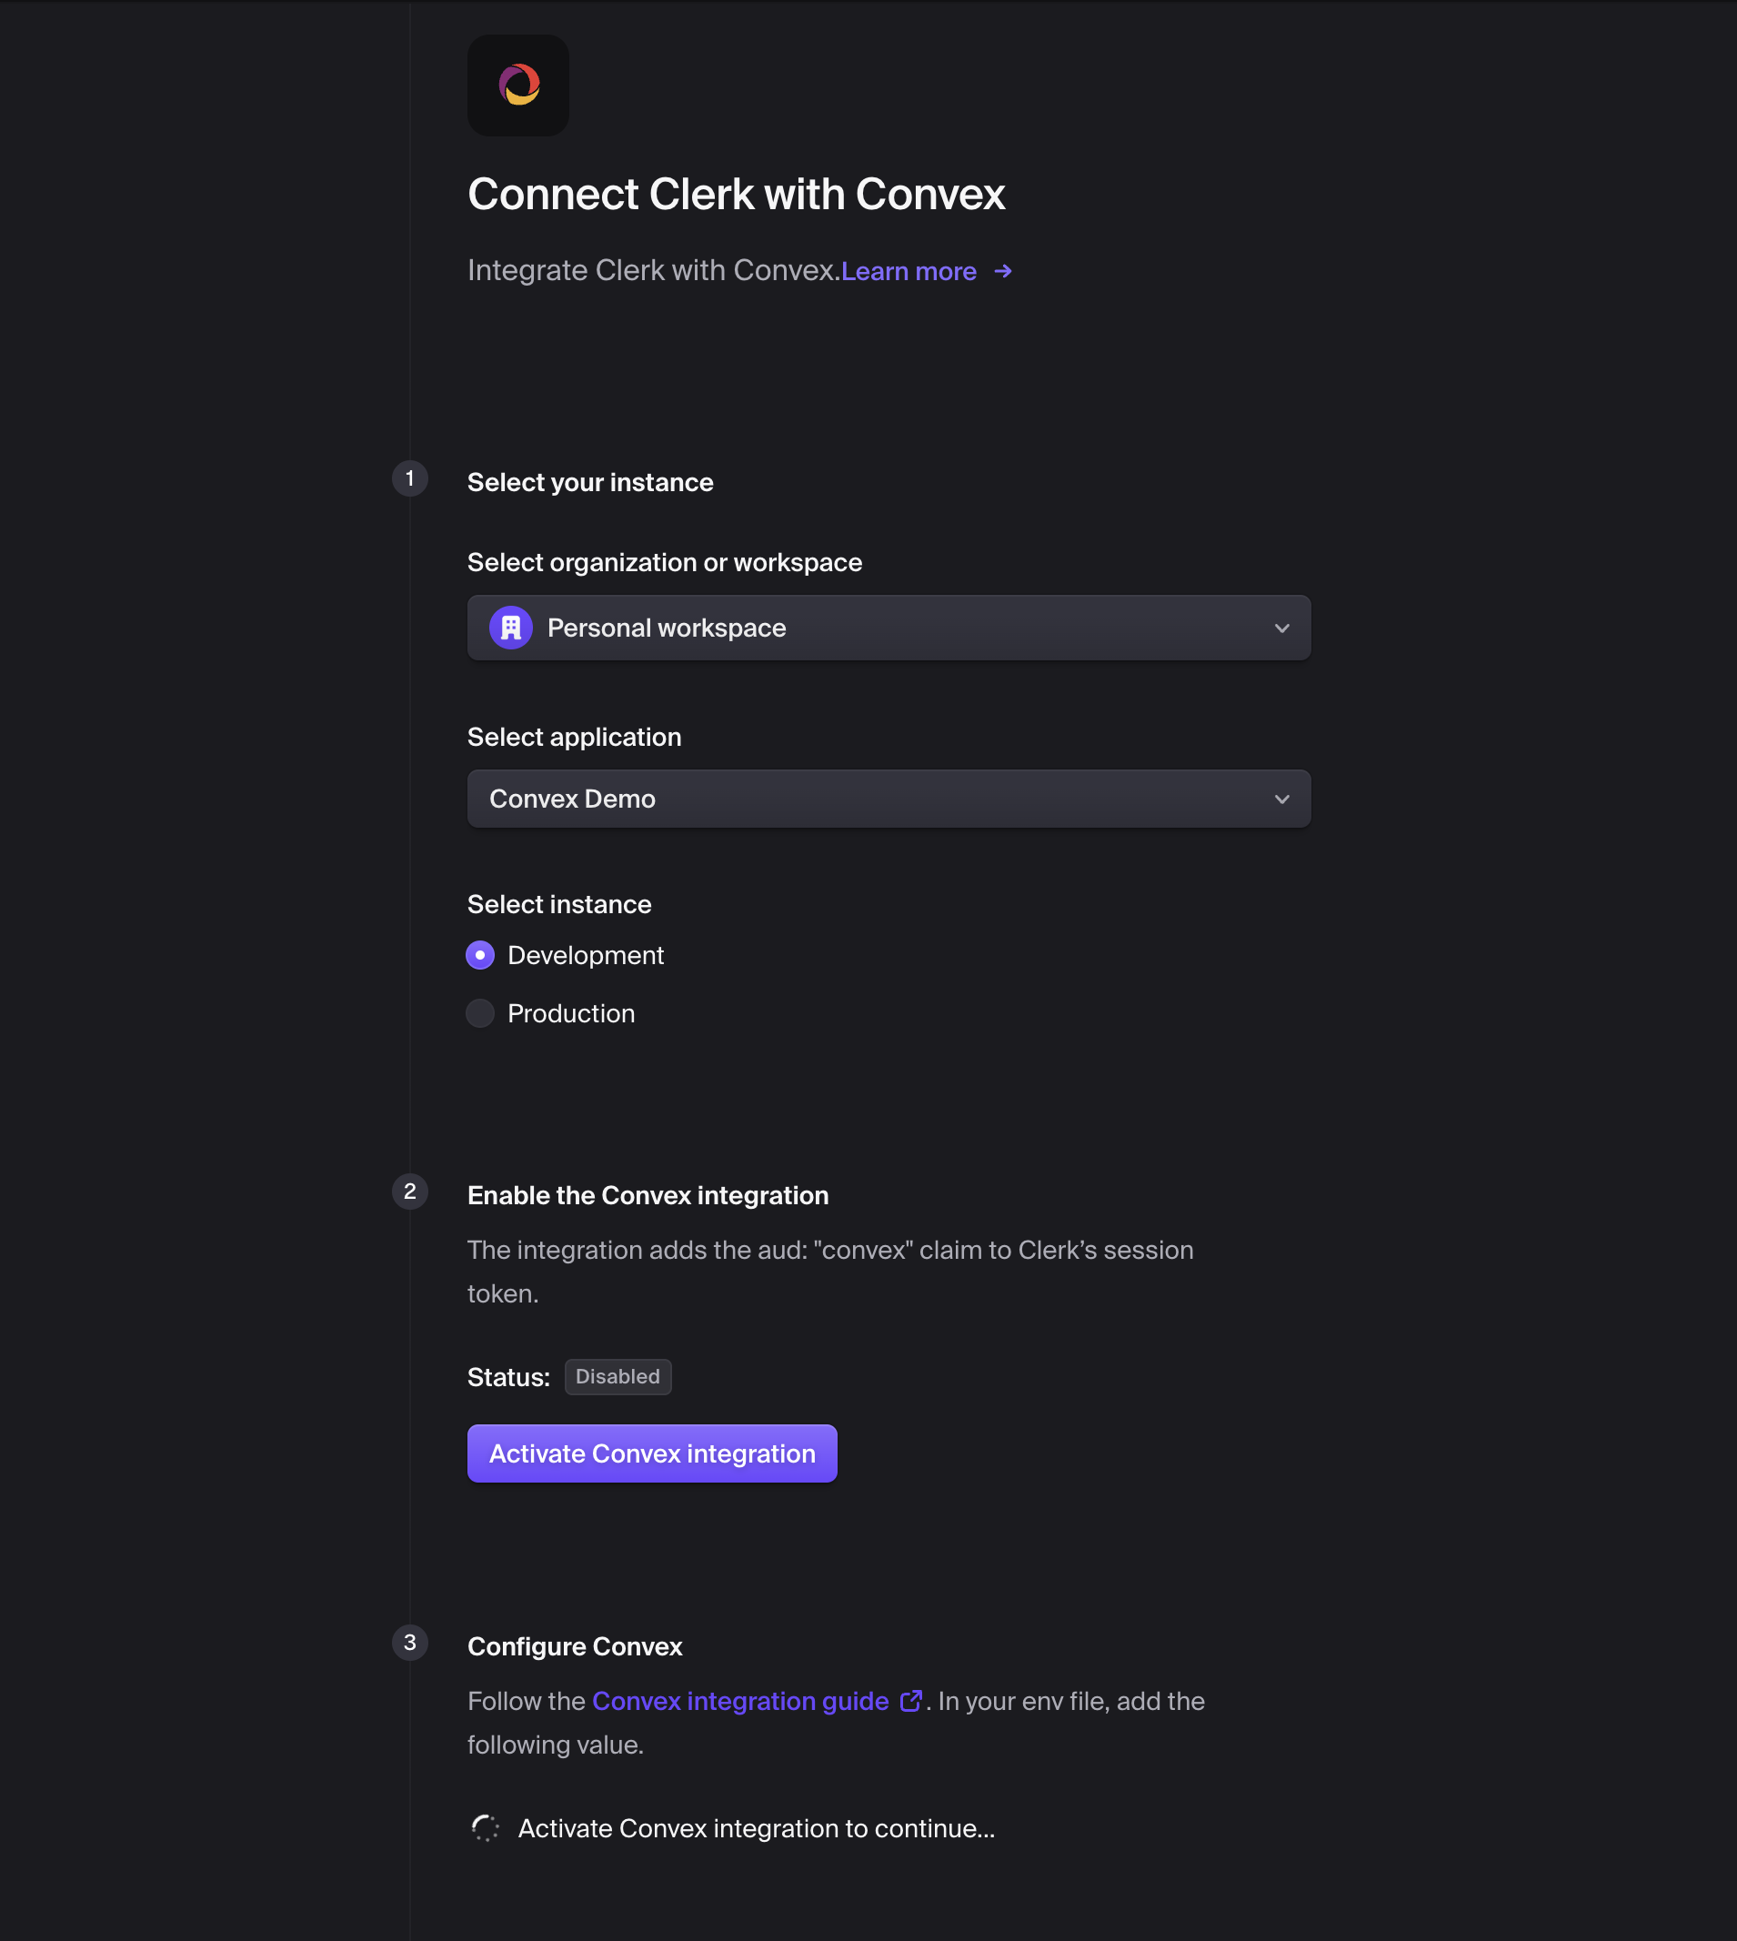Click the Activate Convex integration button
Screen dimensions: 1737x1941
click(x=652, y=1453)
